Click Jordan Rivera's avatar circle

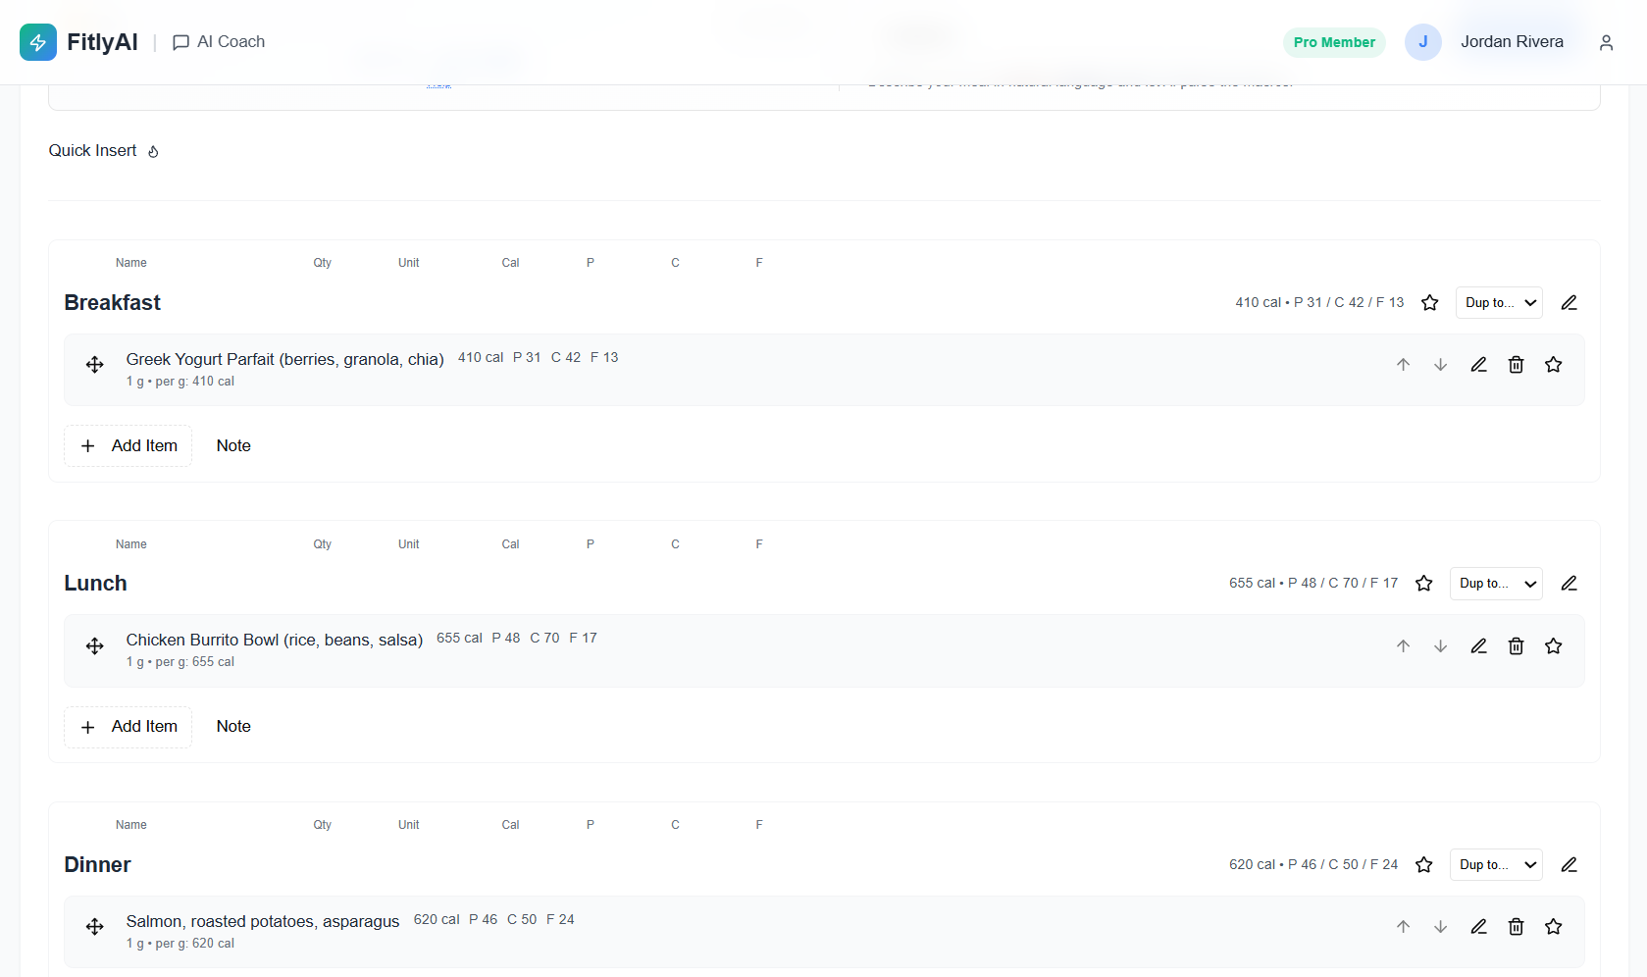(1422, 41)
